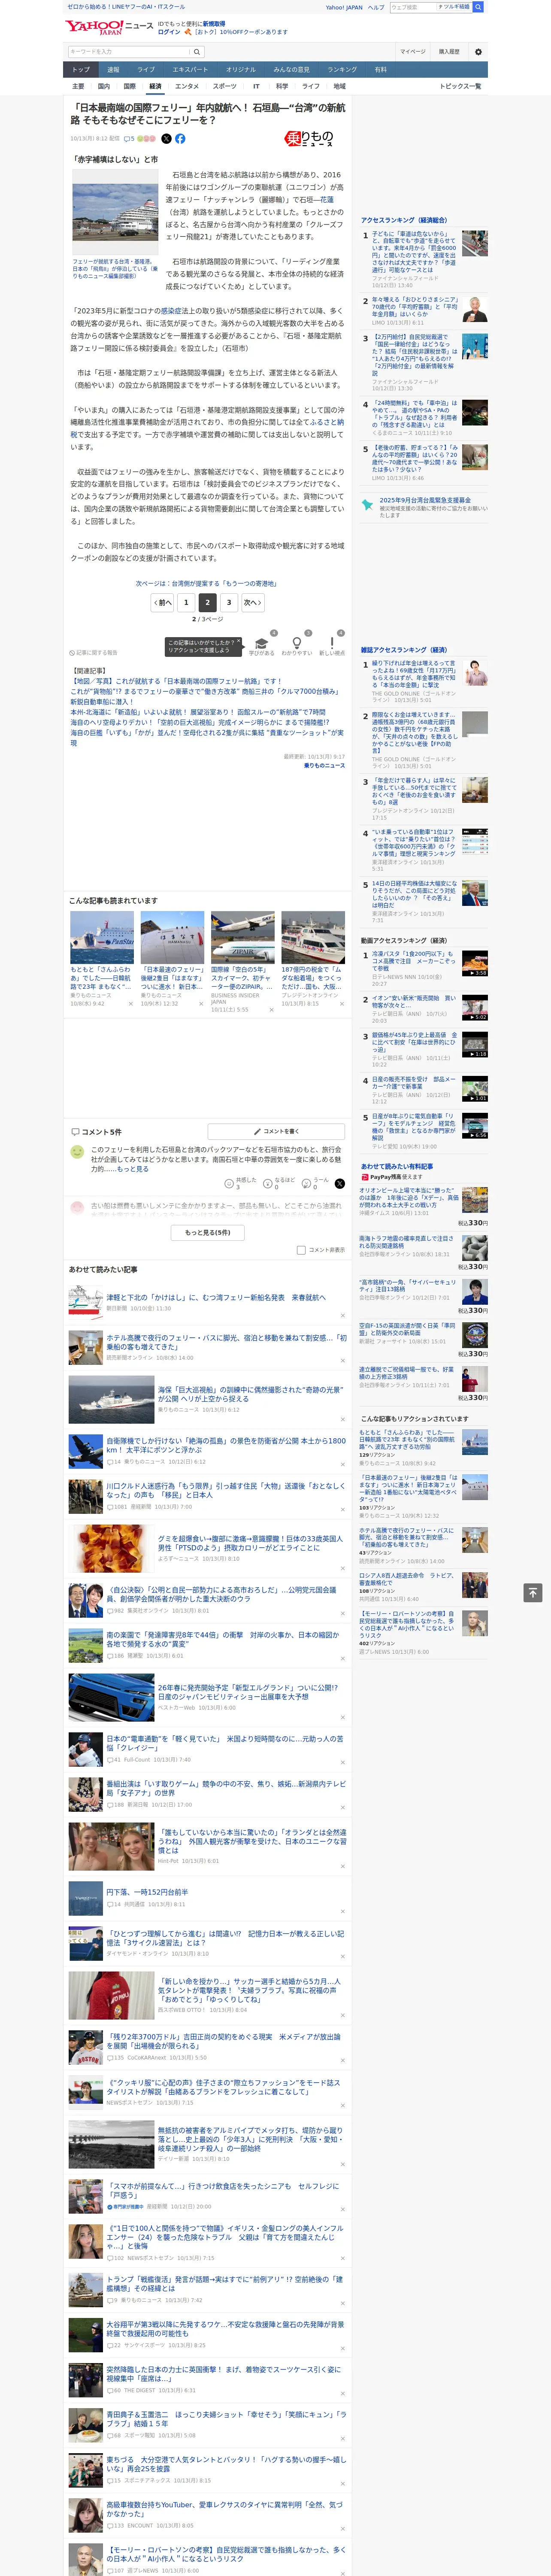551x2576 pixels.
Task: Open the comment count bubble icon under headline
Action: (126, 139)
